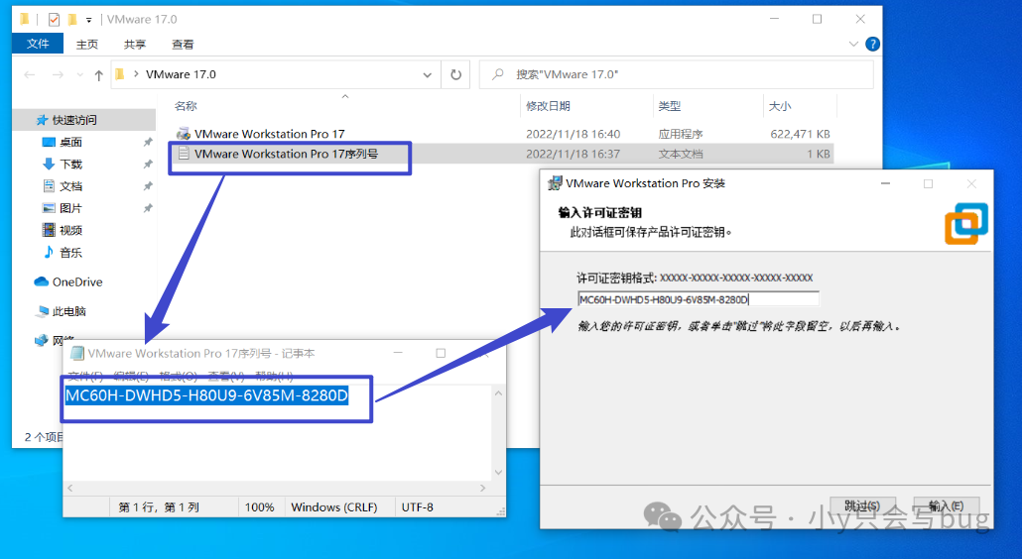The height and width of the screenshot is (559, 1022).
Task: Click the 100% zoom status in Notepad
Action: pyautogui.click(x=259, y=506)
